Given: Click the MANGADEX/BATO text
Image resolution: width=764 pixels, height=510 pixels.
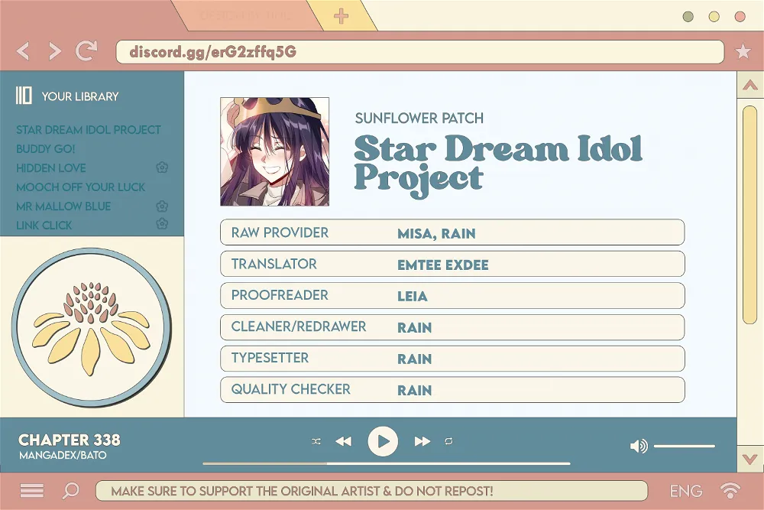Looking at the screenshot, I should (63, 456).
